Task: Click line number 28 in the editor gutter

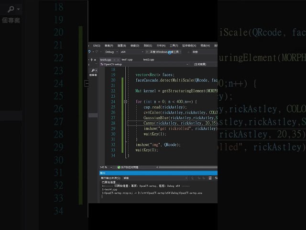Action: tap(113, 123)
